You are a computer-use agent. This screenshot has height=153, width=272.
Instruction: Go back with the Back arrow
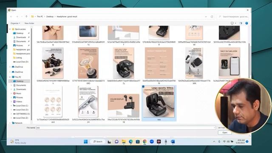tap(11, 17)
